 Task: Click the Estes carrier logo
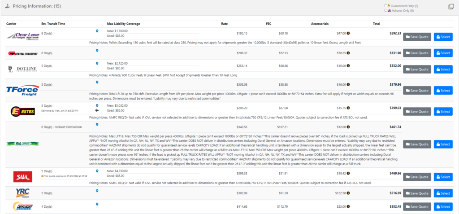click(x=22, y=111)
